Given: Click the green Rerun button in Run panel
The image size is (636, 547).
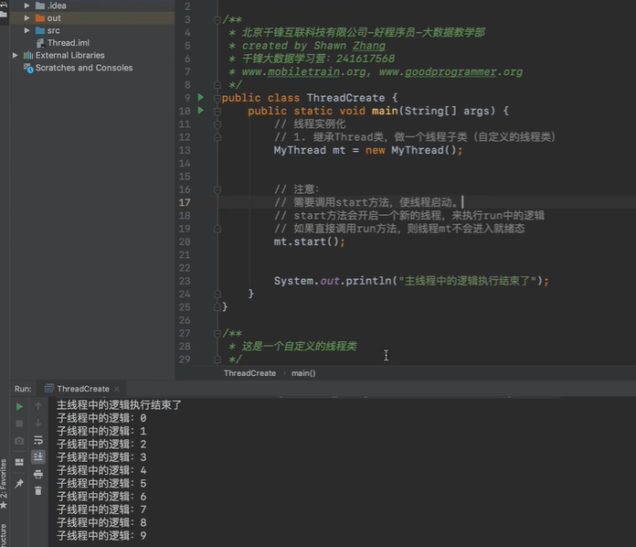Looking at the screenshot, I should [19, 406].
